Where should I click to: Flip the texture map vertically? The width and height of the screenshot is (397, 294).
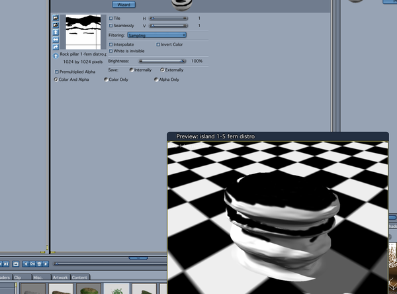point(56,32)
